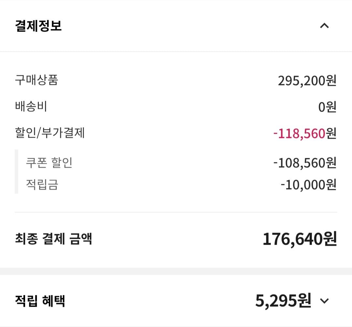Click the 할인/부가결제 label

pyautogui.click(x=50, y=132)
